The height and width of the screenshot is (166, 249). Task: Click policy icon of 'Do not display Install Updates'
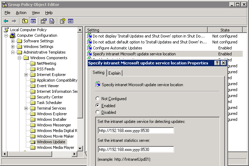[89, 36]
